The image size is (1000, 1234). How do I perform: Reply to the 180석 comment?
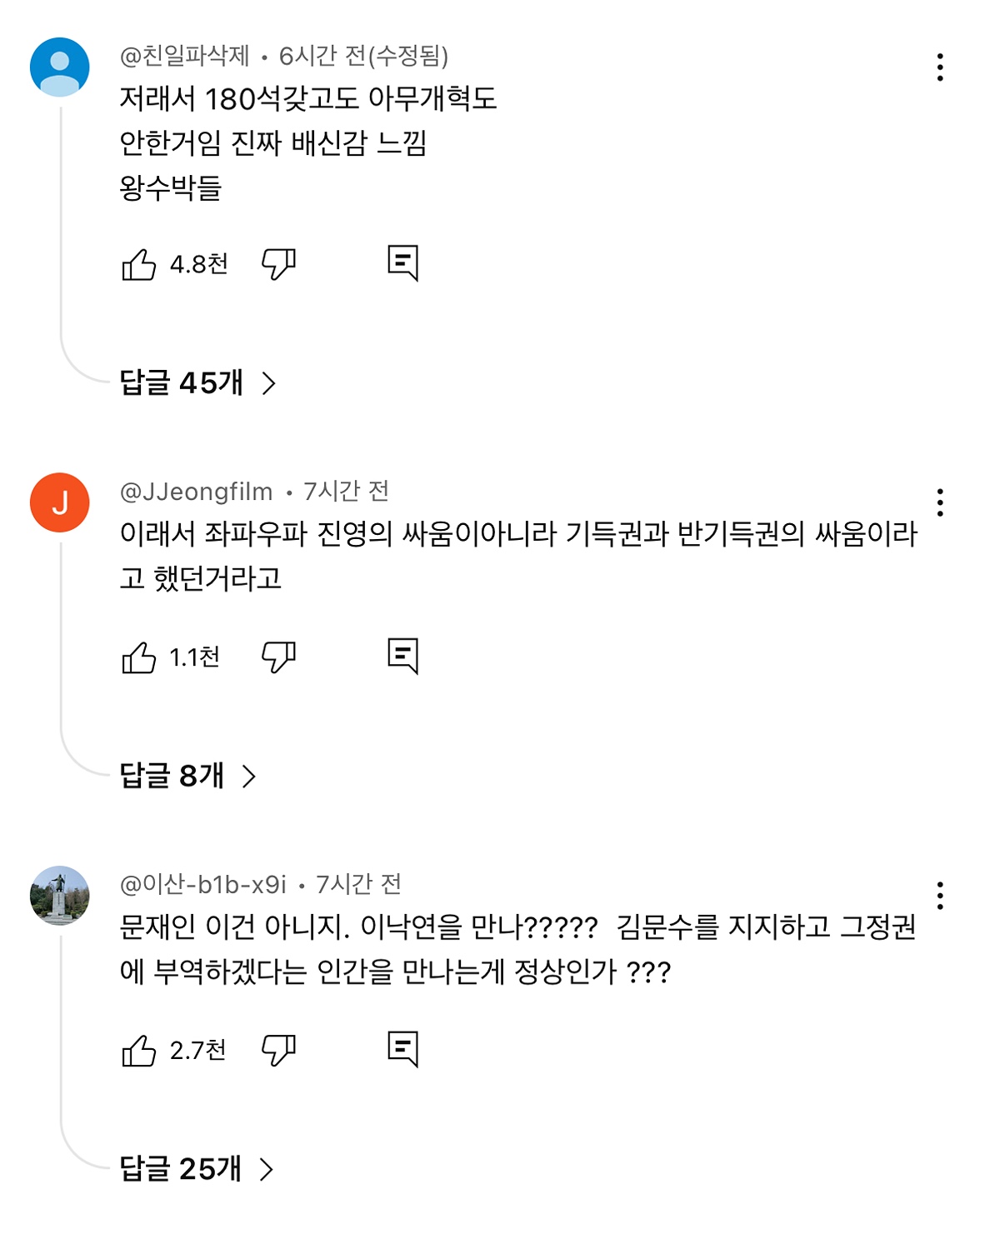[x=402, y=263]
